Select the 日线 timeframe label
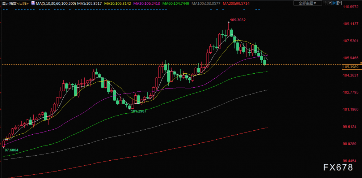The height and width of the screenshot is (178, 362). coord(23,4)
